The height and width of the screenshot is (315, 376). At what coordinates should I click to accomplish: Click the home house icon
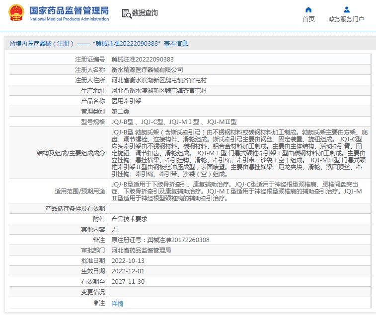[x=308, y=9]
